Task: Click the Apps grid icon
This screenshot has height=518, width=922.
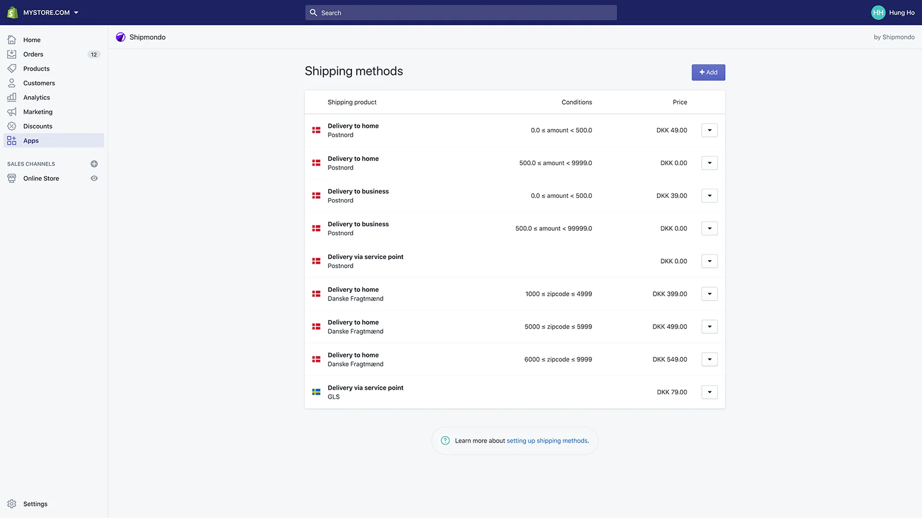Action: (x=12, y=140)
